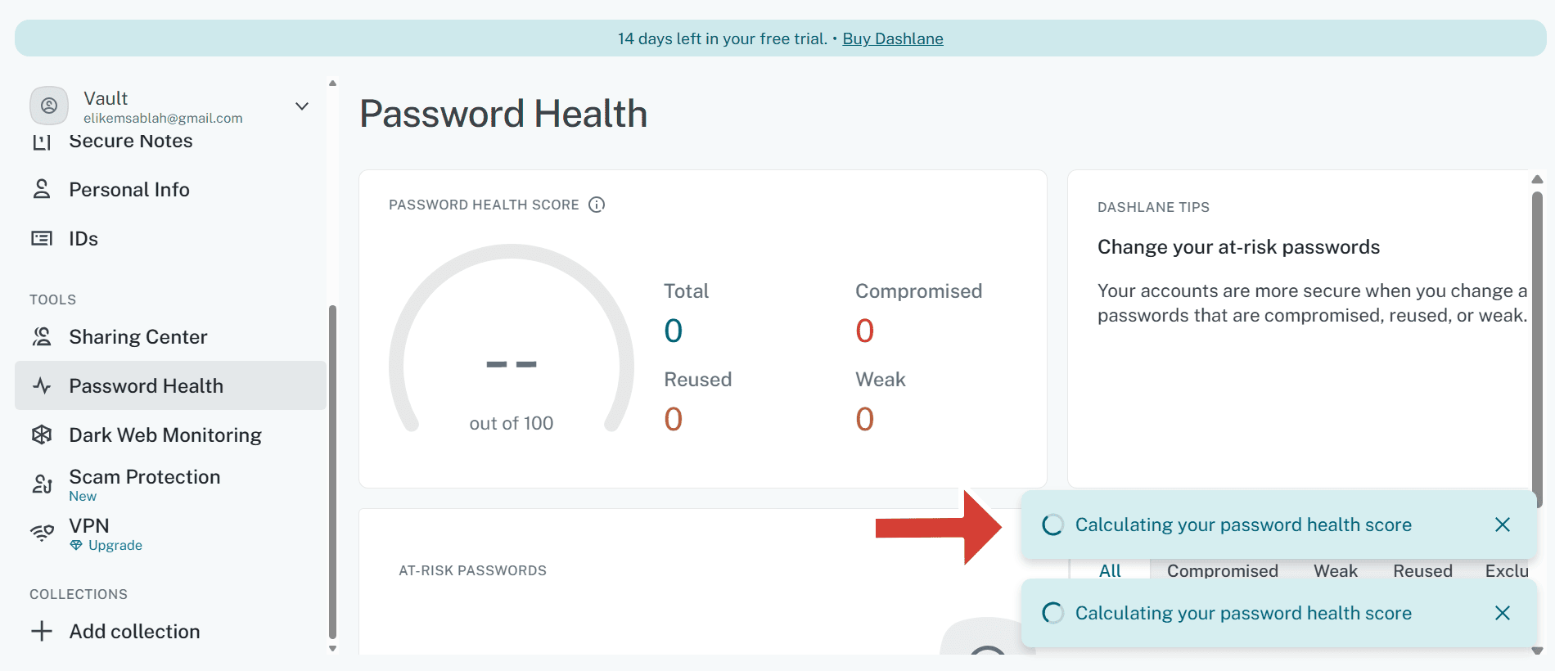Click the VPN Upgrade link
1555x671 pixels.
pos(115,546)
